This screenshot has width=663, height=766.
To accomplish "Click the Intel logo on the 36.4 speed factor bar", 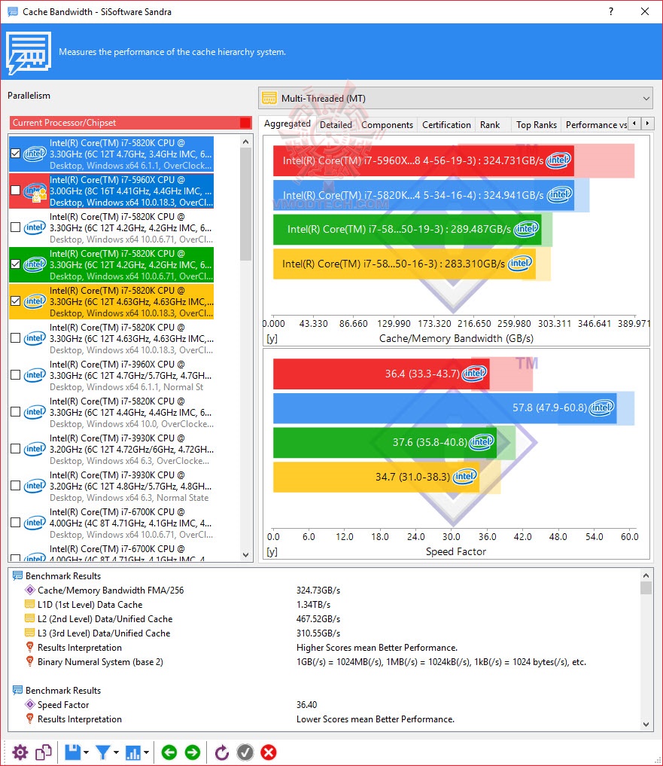I will click(x=475, y=374).
